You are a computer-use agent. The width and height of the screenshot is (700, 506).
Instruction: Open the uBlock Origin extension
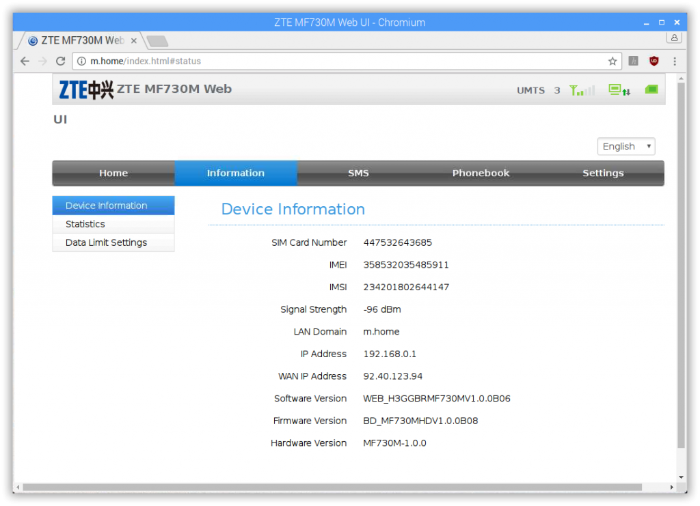point(654,61)
